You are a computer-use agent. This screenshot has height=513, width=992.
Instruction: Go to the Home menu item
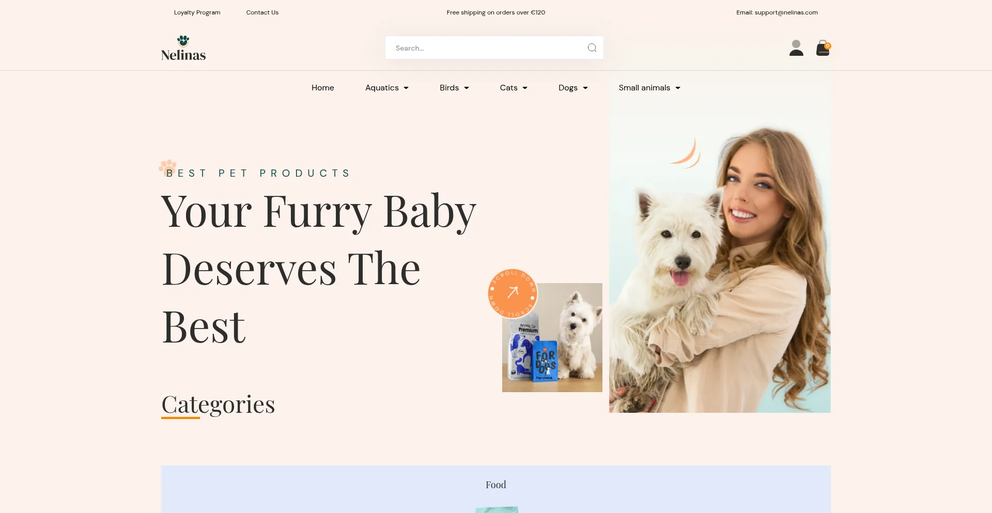[323, 88]
